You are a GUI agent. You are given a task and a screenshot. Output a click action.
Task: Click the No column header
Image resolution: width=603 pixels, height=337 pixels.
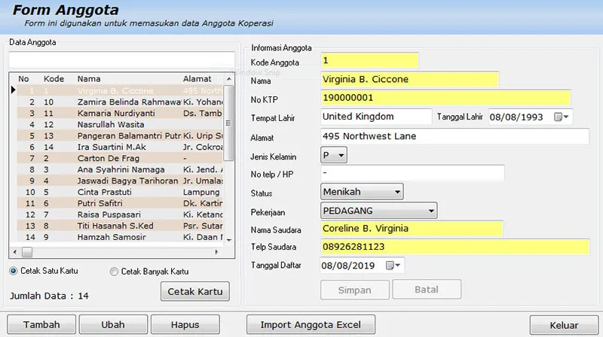pyautogui.click(x=23, y=79)
